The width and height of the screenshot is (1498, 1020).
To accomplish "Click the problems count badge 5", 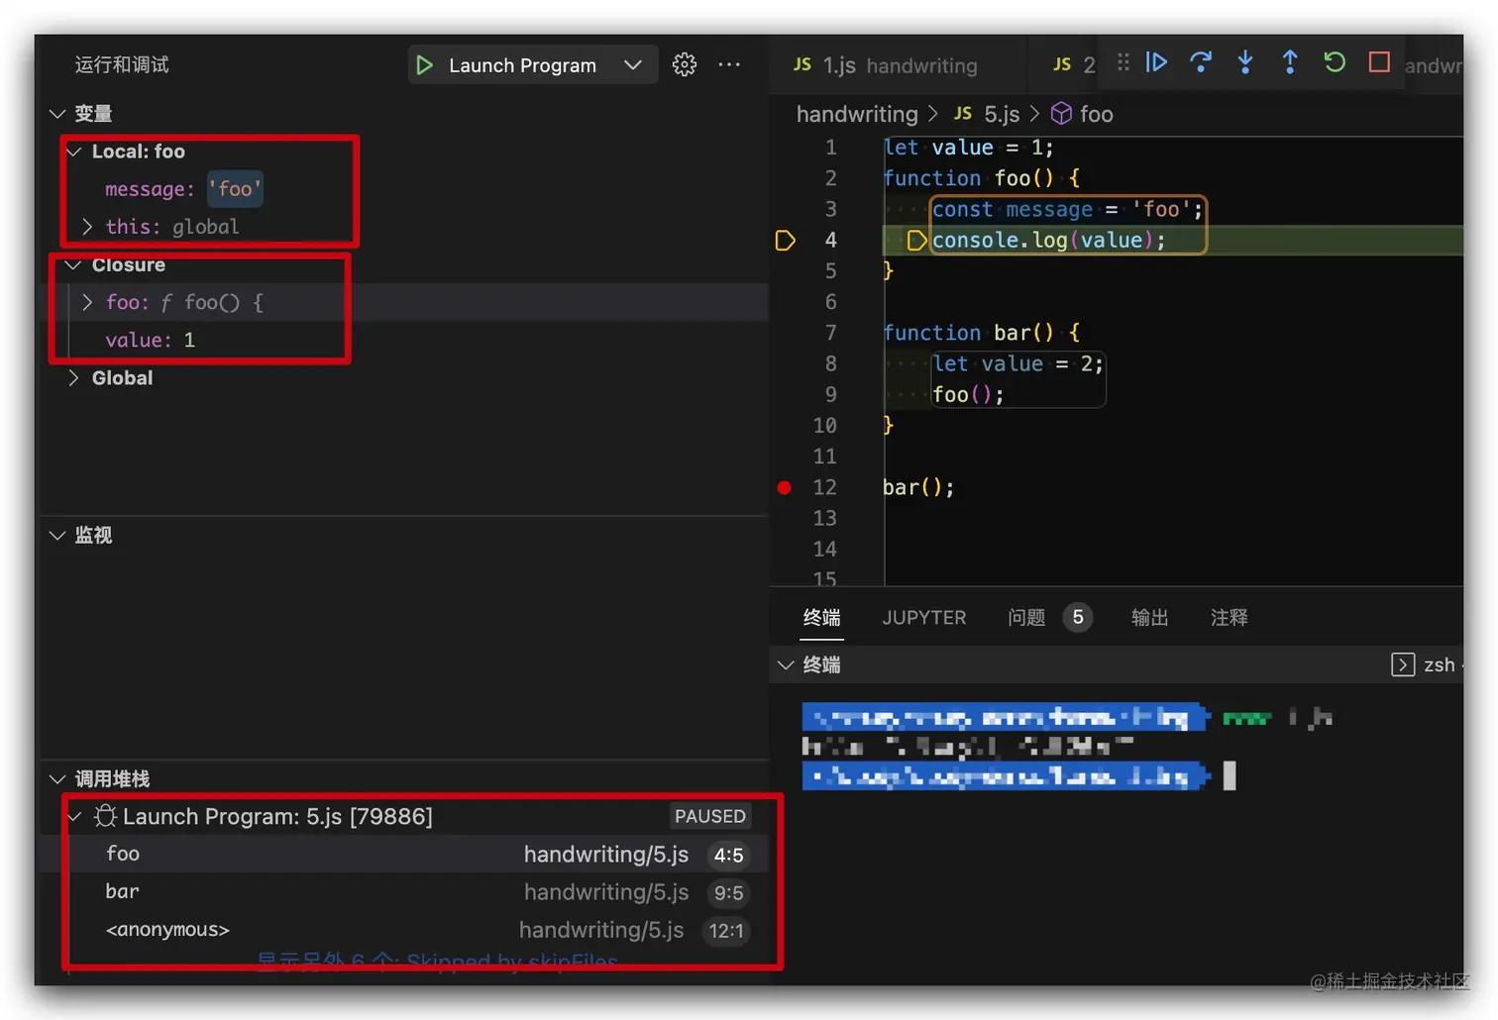I will pos(1077,618).
